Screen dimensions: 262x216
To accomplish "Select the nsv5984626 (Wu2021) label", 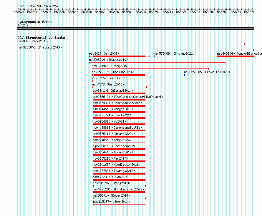I will coord(109,121).
